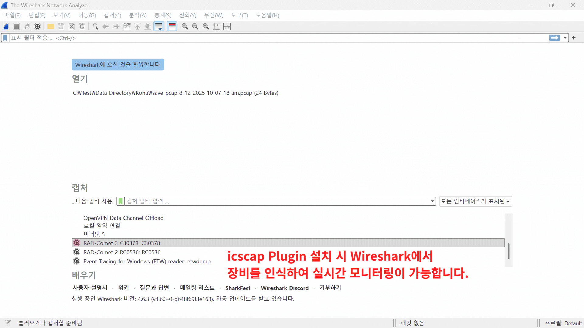Toggle auto-scroll during live capture
The width and height of the screenshot is (584, 328).
(x=159, y=27)
